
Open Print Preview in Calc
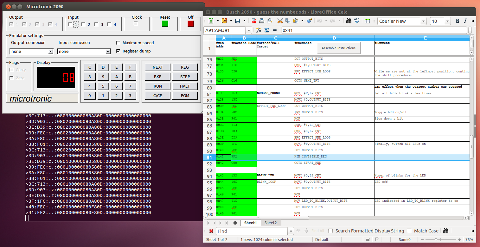(x=270, y=21)
